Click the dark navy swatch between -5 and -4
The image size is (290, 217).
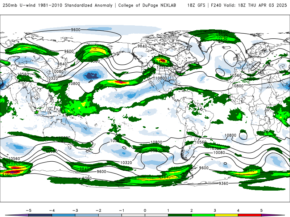click(40, 215)
